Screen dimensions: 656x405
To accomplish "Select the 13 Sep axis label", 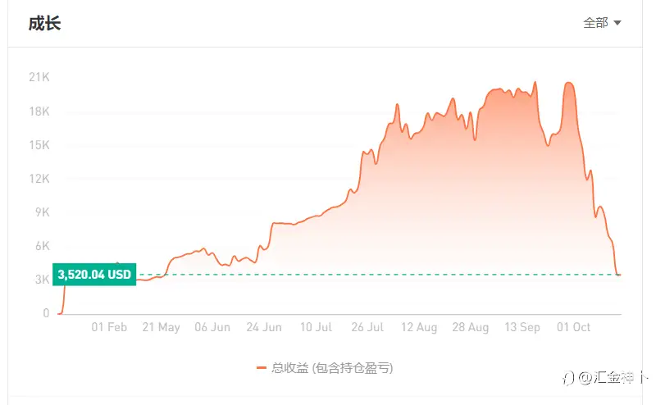I will pyautogui.click(x=522, y=327).
